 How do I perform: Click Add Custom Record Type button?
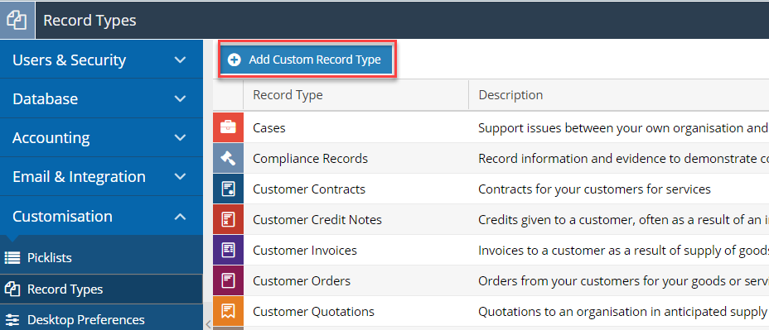pyautogui.click(x=307, y=60)
